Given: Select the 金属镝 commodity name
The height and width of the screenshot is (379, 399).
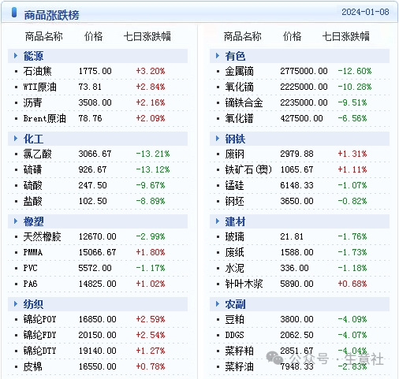Looking at the screenshot, I should click(239, 71).
